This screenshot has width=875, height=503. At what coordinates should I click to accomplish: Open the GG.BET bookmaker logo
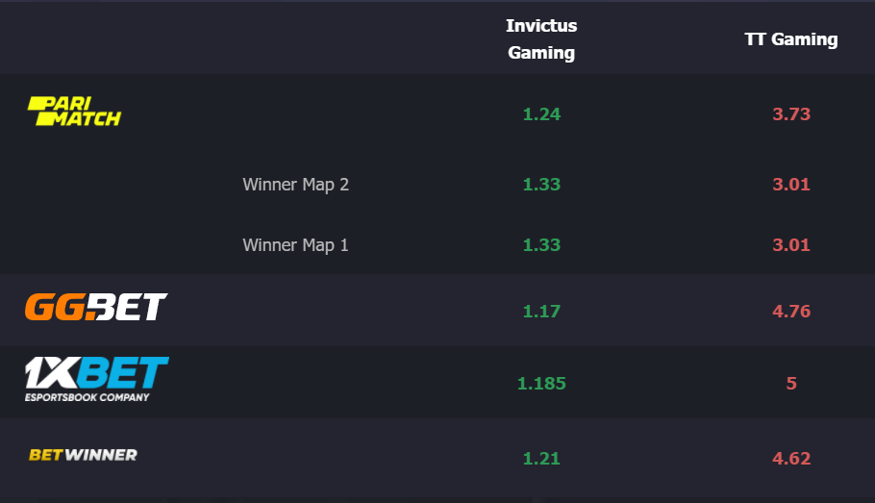tap(96, 307)
